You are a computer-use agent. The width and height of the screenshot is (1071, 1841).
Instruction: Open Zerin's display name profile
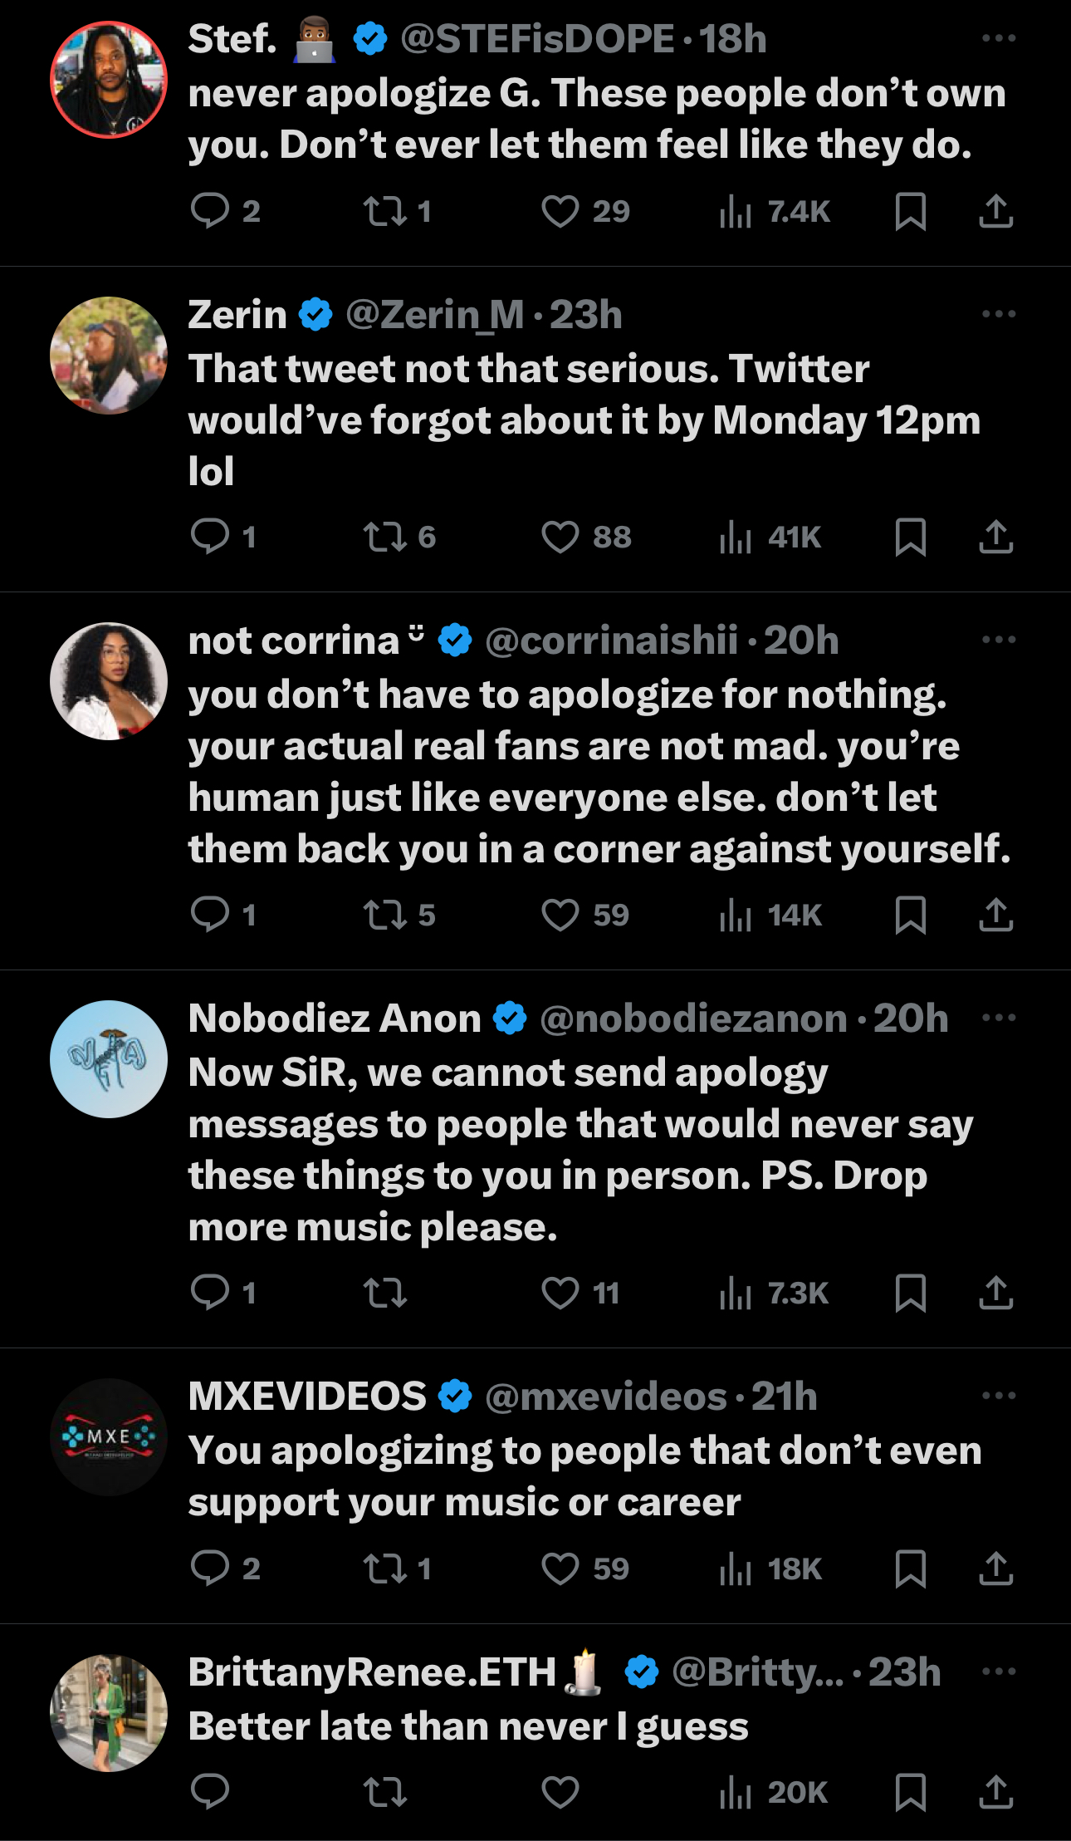(x=237, y=315)
